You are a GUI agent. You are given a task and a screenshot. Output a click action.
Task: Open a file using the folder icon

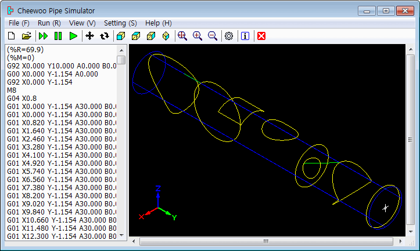27,36
